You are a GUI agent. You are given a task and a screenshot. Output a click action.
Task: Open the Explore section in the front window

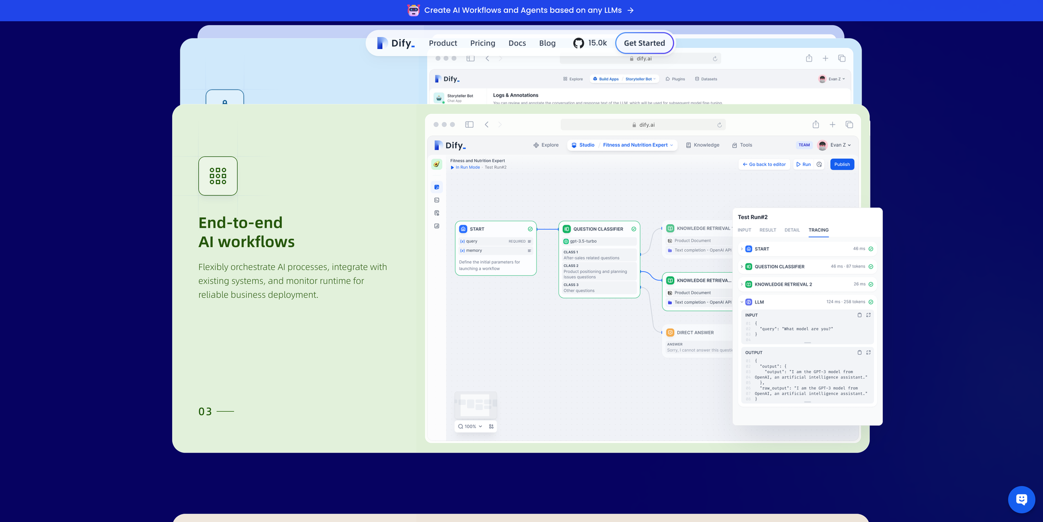point(545,145)
